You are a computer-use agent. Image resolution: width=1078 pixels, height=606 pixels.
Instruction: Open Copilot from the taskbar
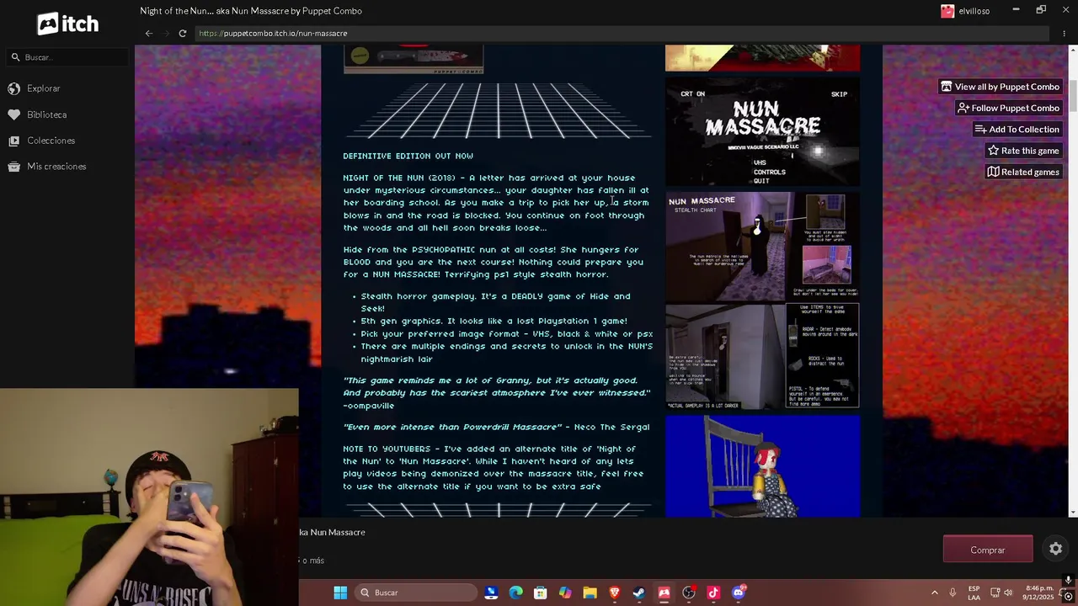coord(565,593)
